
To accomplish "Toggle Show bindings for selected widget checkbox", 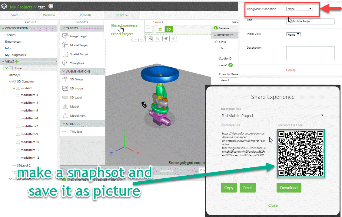I will click(64, 180).
